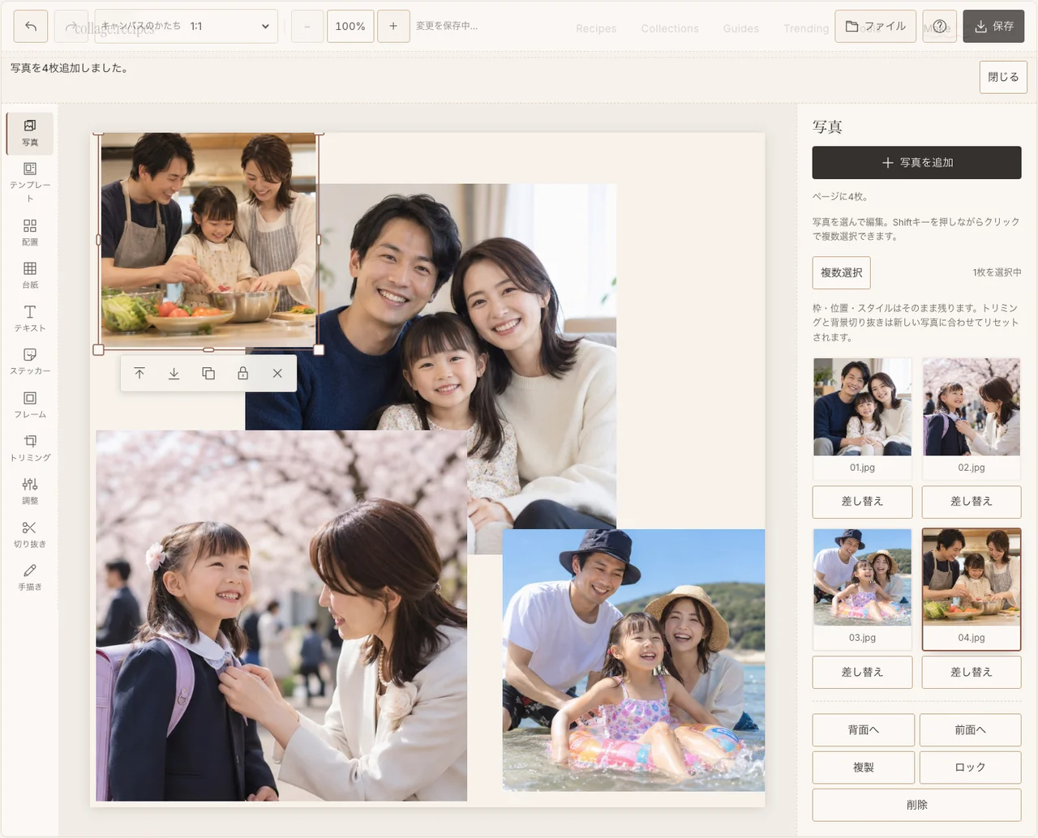Open the ステッカー sticker tool
Image resolution: width=1038 pixels, height=838 pixels.
30,361
